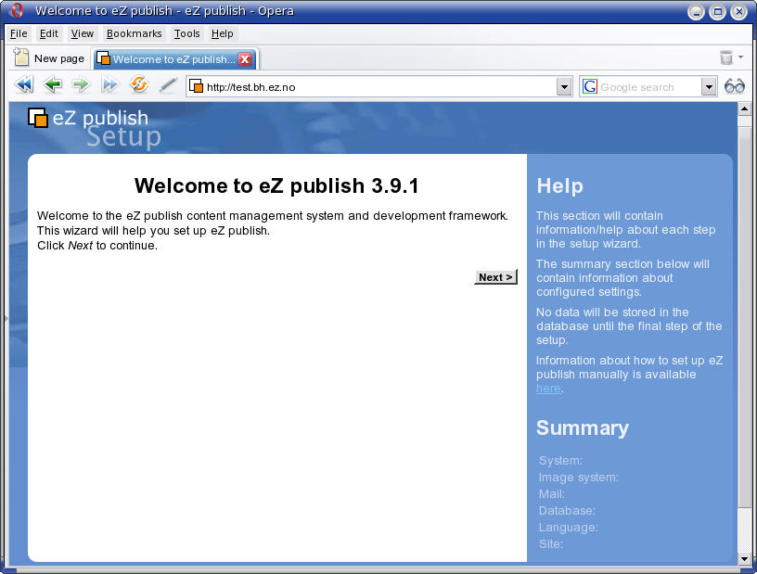The image size is (757, 574).
Task: Click the 'Click Next to continue.' text
Action: 97,245
